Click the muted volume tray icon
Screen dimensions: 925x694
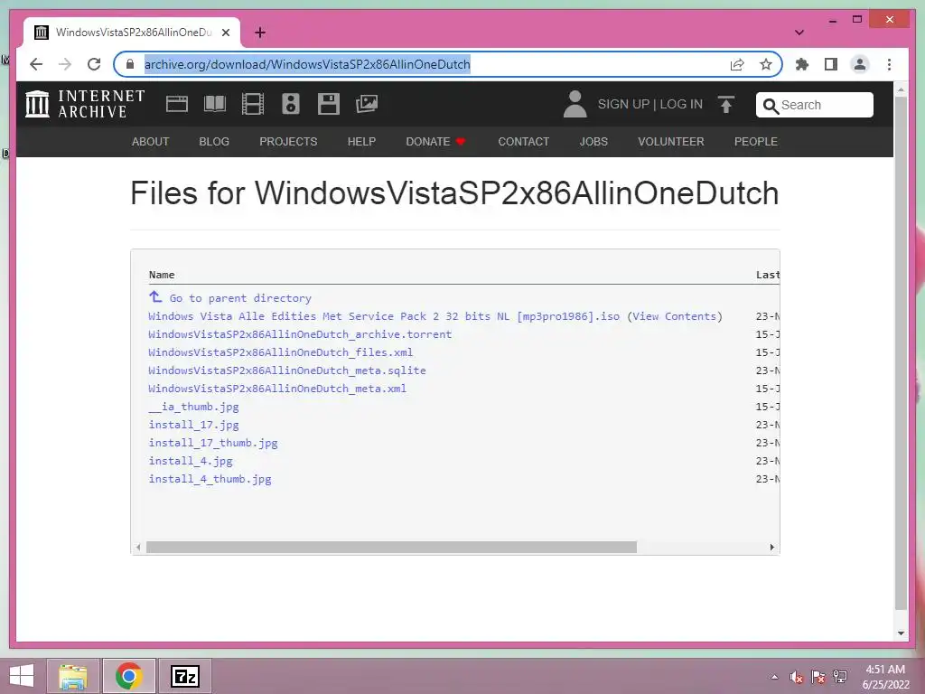pos(796,677)
